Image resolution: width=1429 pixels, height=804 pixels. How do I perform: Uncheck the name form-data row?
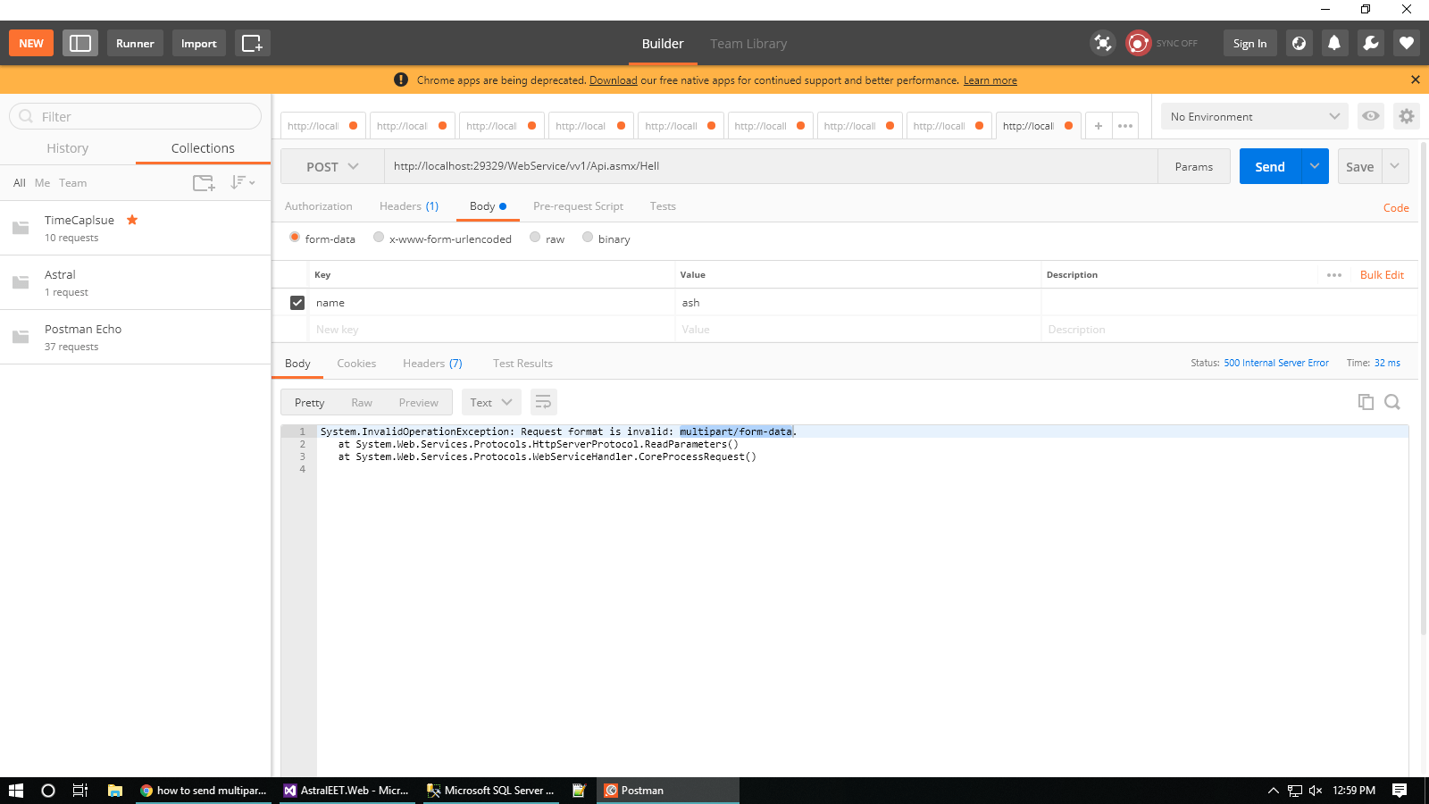[297, 302]
